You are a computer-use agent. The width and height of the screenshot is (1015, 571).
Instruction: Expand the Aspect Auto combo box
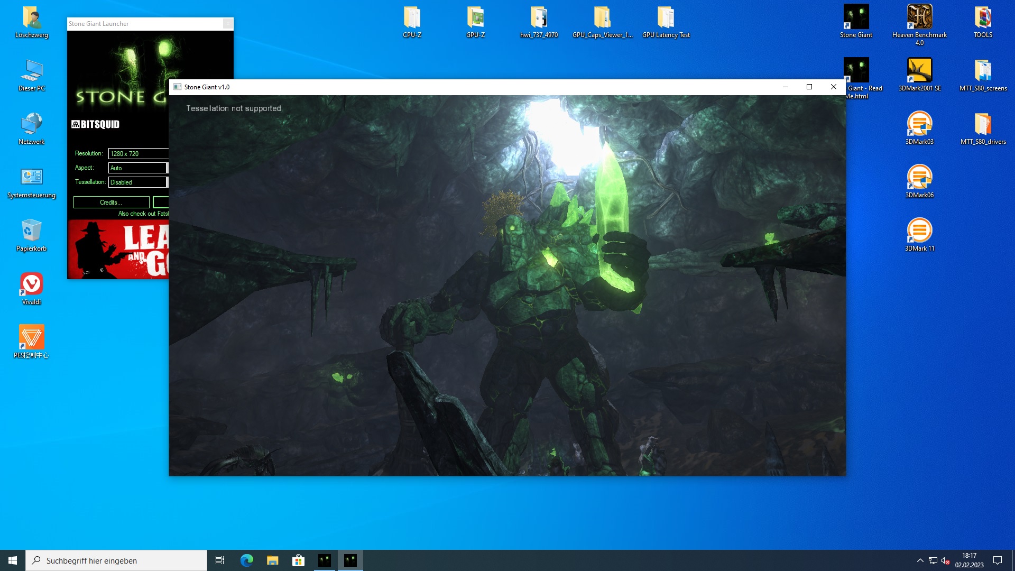pos(138,168)
